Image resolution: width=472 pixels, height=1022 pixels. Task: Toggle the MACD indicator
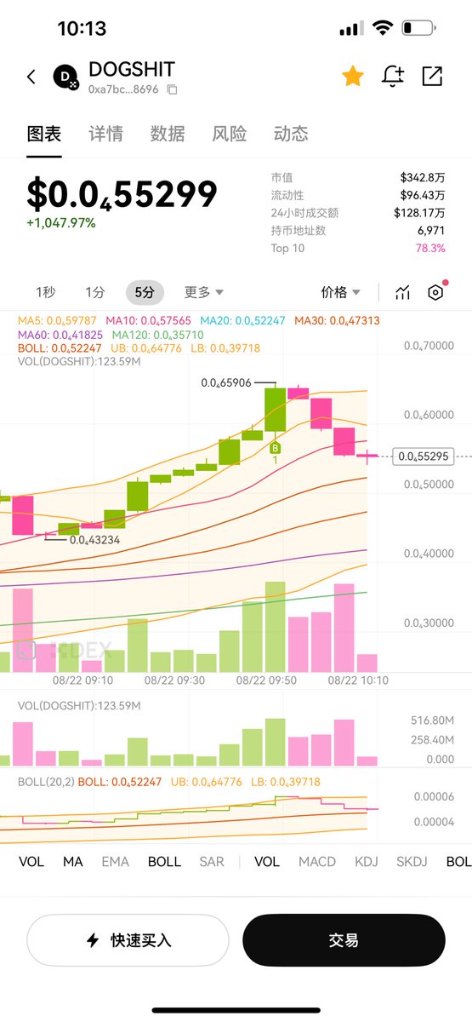click(x=317, y=862)
